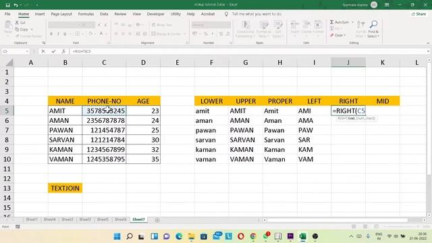Viewport: 432px width, 243px height.
Task: Open the Developer tab
Action: click(155, 13)
